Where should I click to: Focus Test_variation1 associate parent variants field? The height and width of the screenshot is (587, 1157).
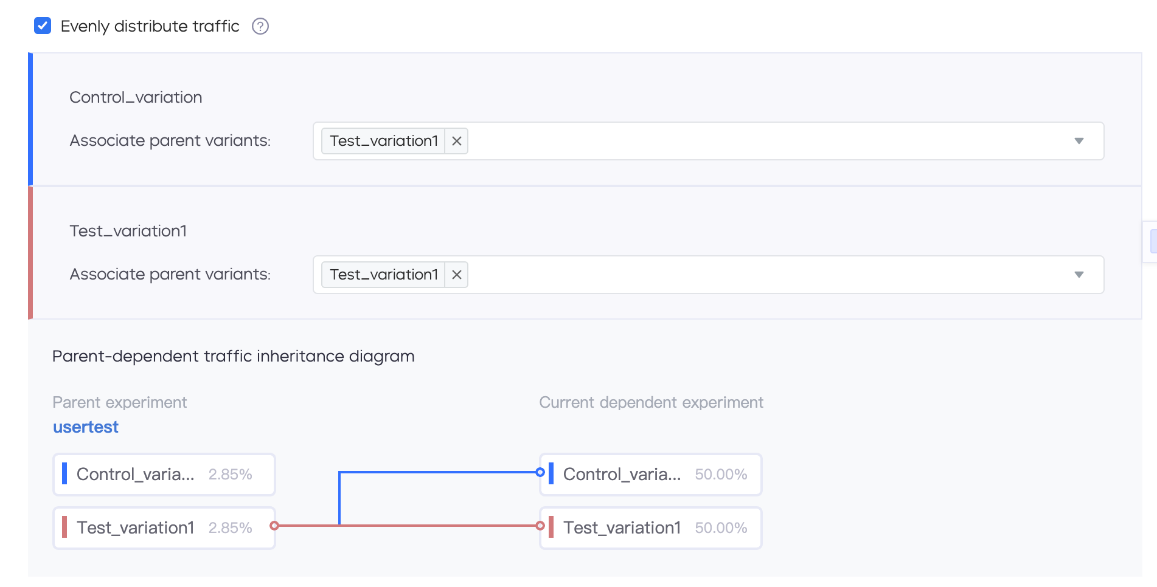pos(709,275)
